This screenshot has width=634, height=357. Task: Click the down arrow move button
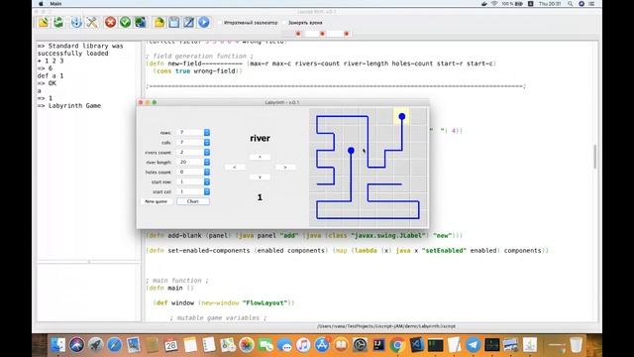[260, 178]
